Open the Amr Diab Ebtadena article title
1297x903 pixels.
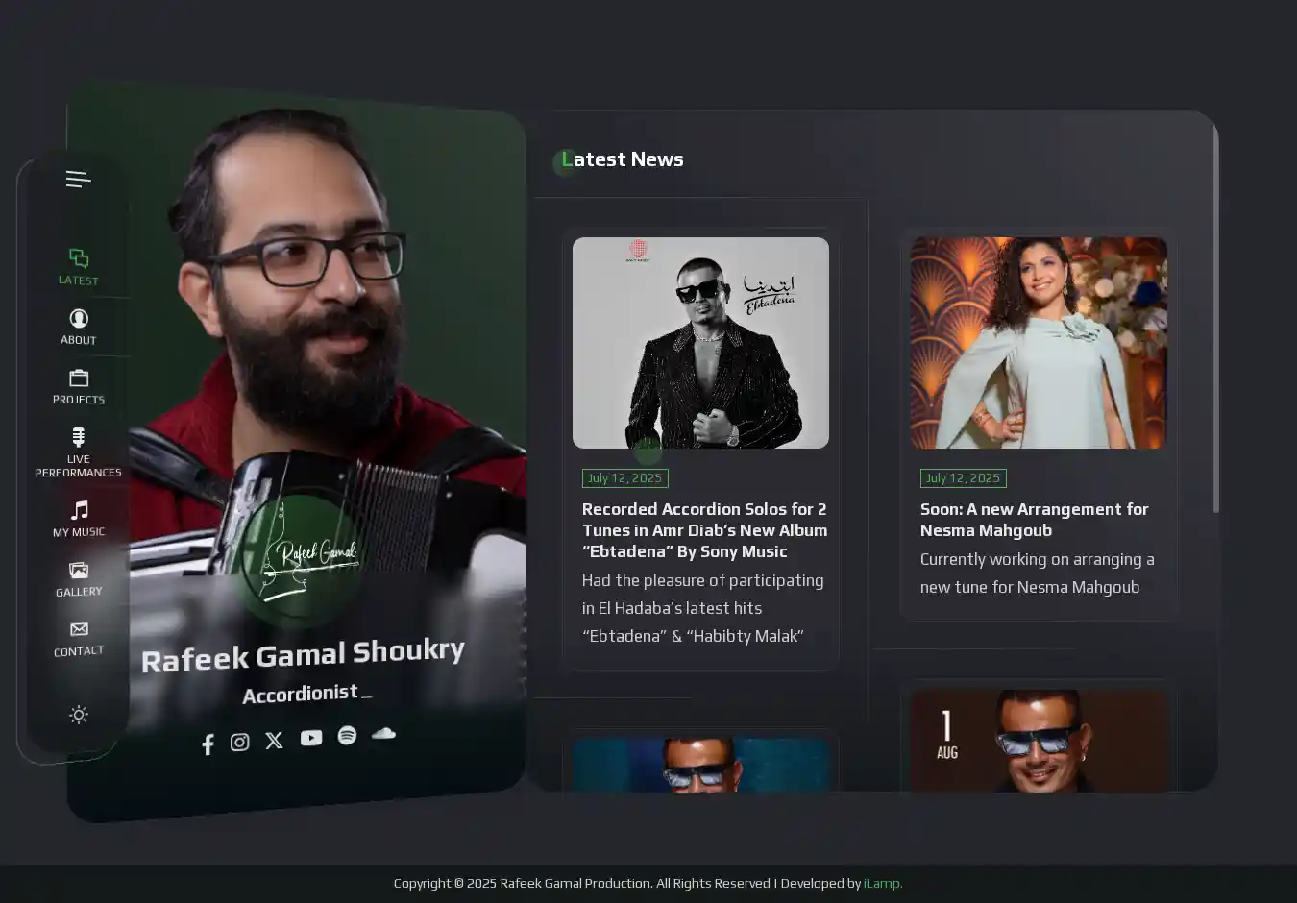pyautogui.click(x=704, y=530)
